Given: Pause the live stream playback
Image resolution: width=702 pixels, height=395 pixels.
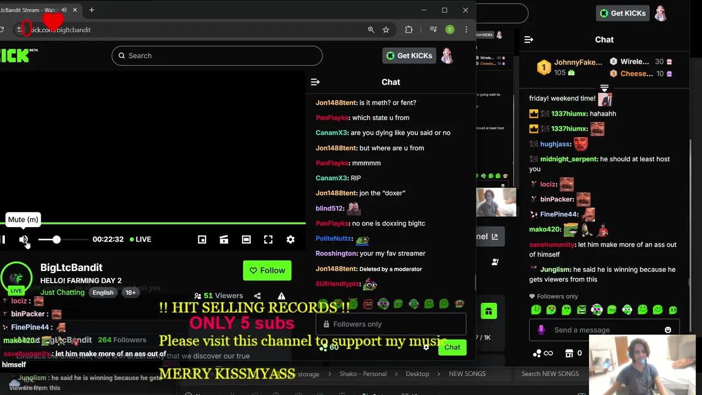Looking at the screenshot, I should click(3, 240).
